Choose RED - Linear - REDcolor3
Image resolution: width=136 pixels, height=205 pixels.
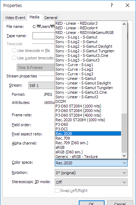[x=88, y=23]
